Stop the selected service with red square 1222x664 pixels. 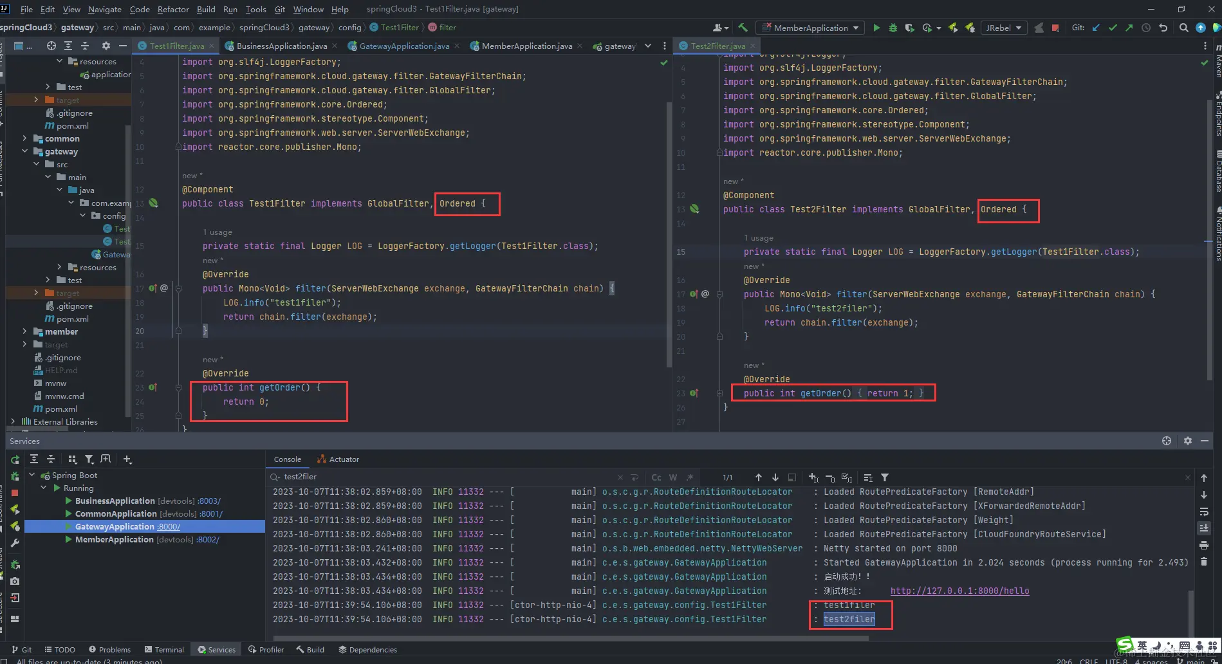pos(15,493)
